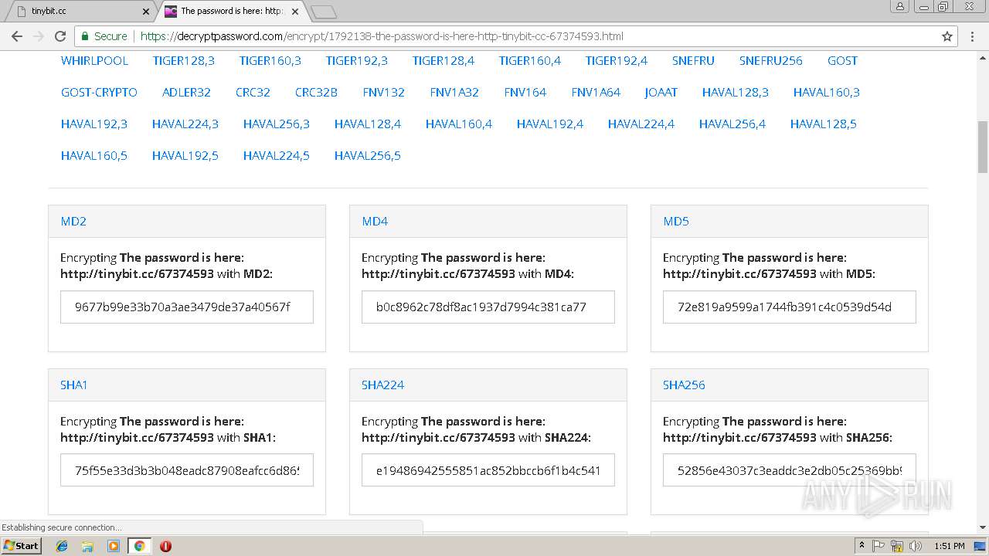The height and width of the screenshot is (556, 989).
Task: Close the 'The password is here' tab
Action: point(295,12)
